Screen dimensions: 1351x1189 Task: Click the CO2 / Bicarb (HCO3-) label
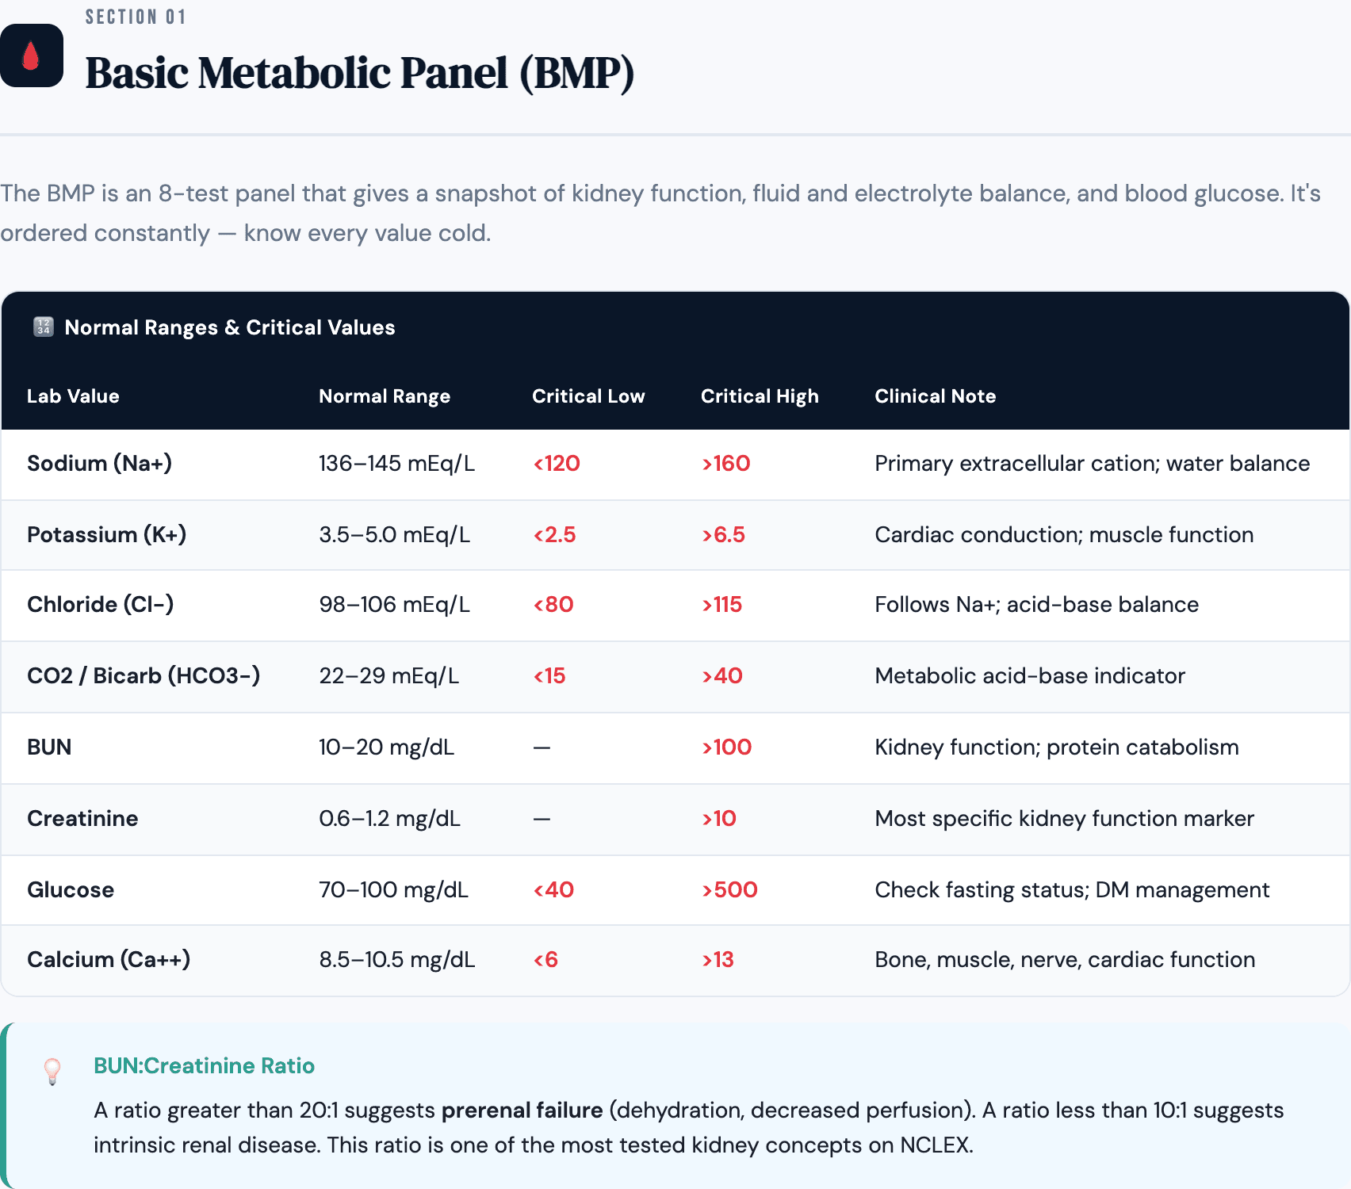(x=144, y=676)
